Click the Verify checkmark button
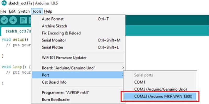Viewport: 209px width, 104px height. (x=5, y=20)
